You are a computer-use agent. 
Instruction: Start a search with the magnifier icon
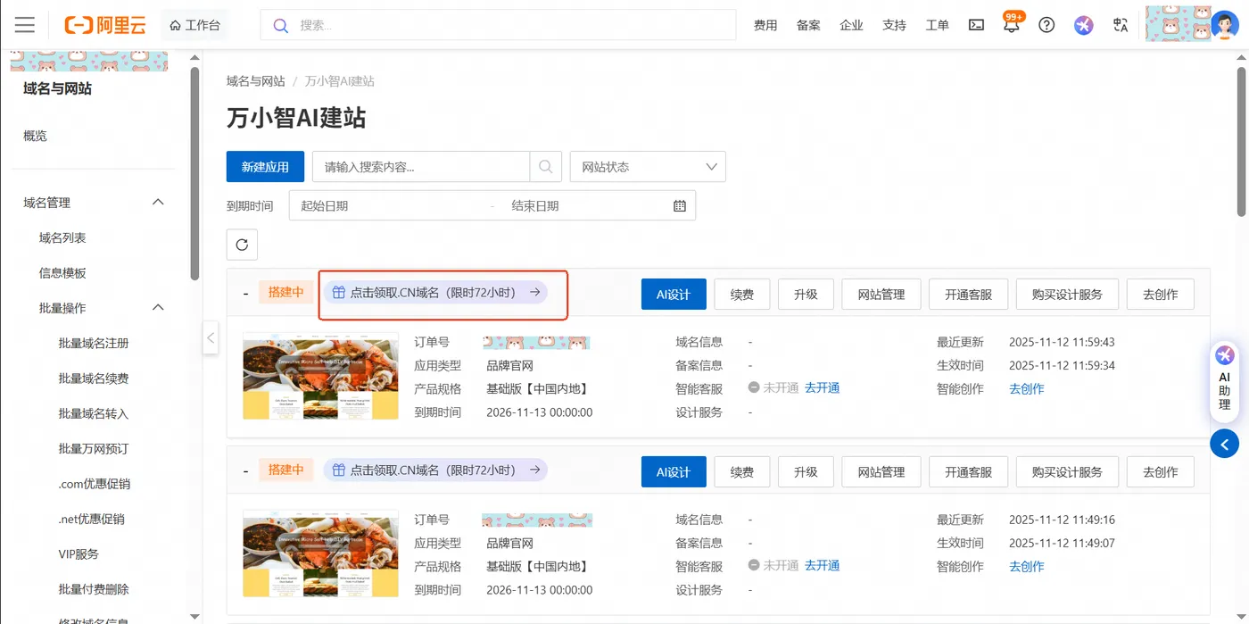545,166
